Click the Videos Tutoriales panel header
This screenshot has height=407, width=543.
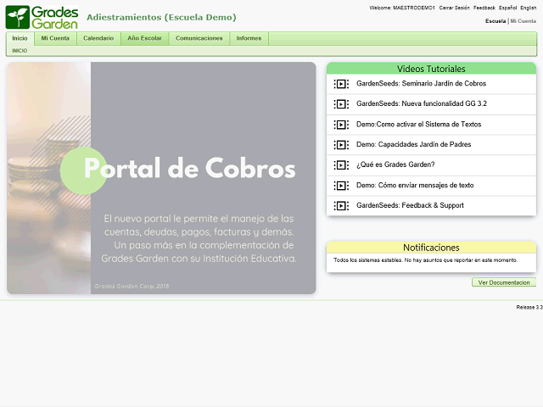pos(431,69)
